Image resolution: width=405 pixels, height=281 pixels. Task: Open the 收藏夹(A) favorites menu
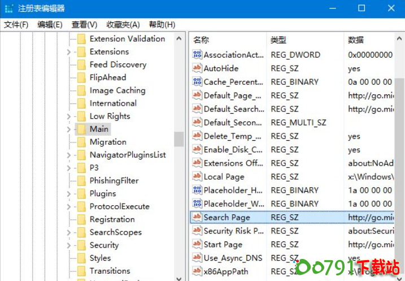click(x=123, y=25)
